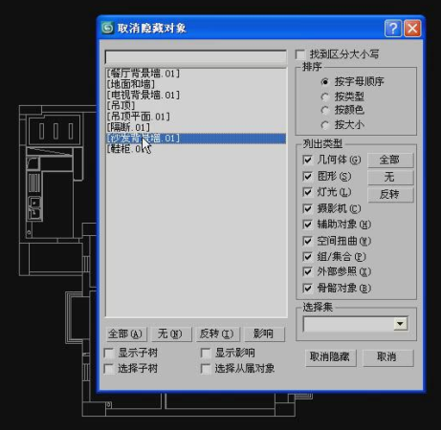Toggle the 灯光 (L) checkbox
The height and width of the screenshot is (430, 441).
point(307,192)
